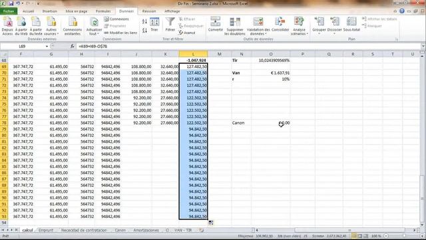The image size is (426, 240).
Task: Select the Tir percentage cell 10,02439509569%
Action: pos(271,61)
